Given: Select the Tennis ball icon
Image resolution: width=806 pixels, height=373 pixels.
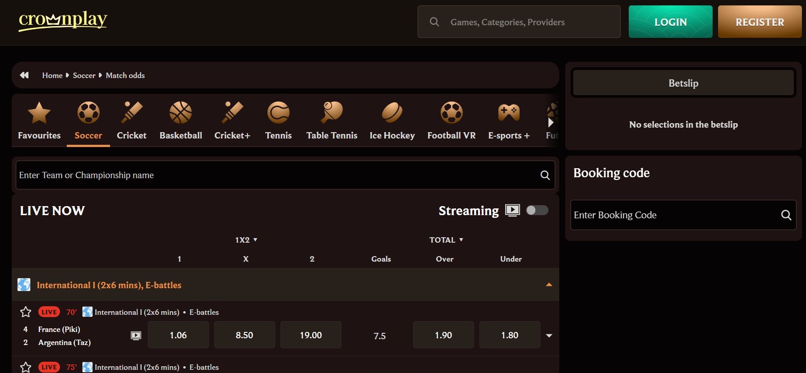Looking at the screenshot, I should 278,113.
